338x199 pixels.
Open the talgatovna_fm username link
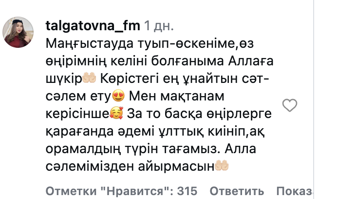click(93, 25)
